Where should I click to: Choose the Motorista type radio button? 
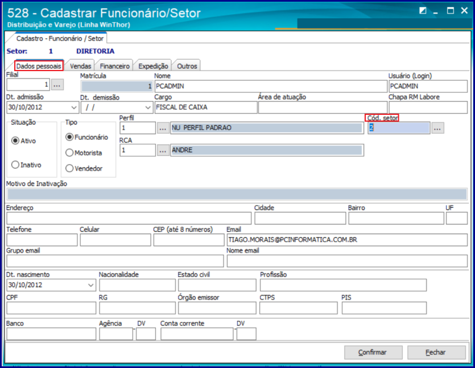[69, 152]
